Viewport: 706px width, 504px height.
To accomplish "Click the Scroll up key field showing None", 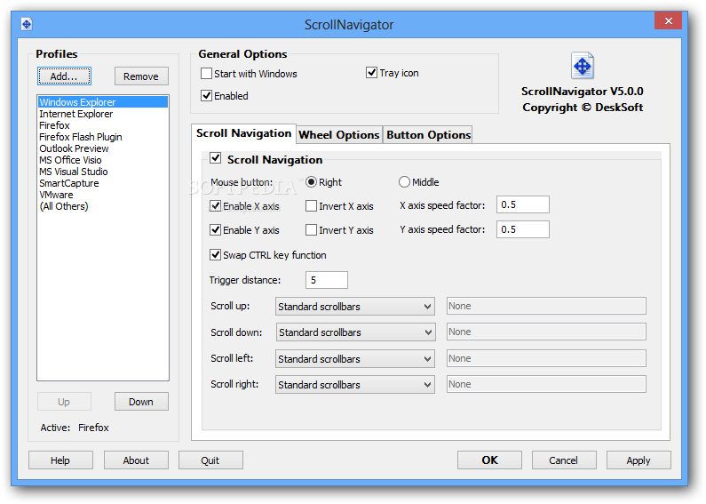I will tap(546, 306).
